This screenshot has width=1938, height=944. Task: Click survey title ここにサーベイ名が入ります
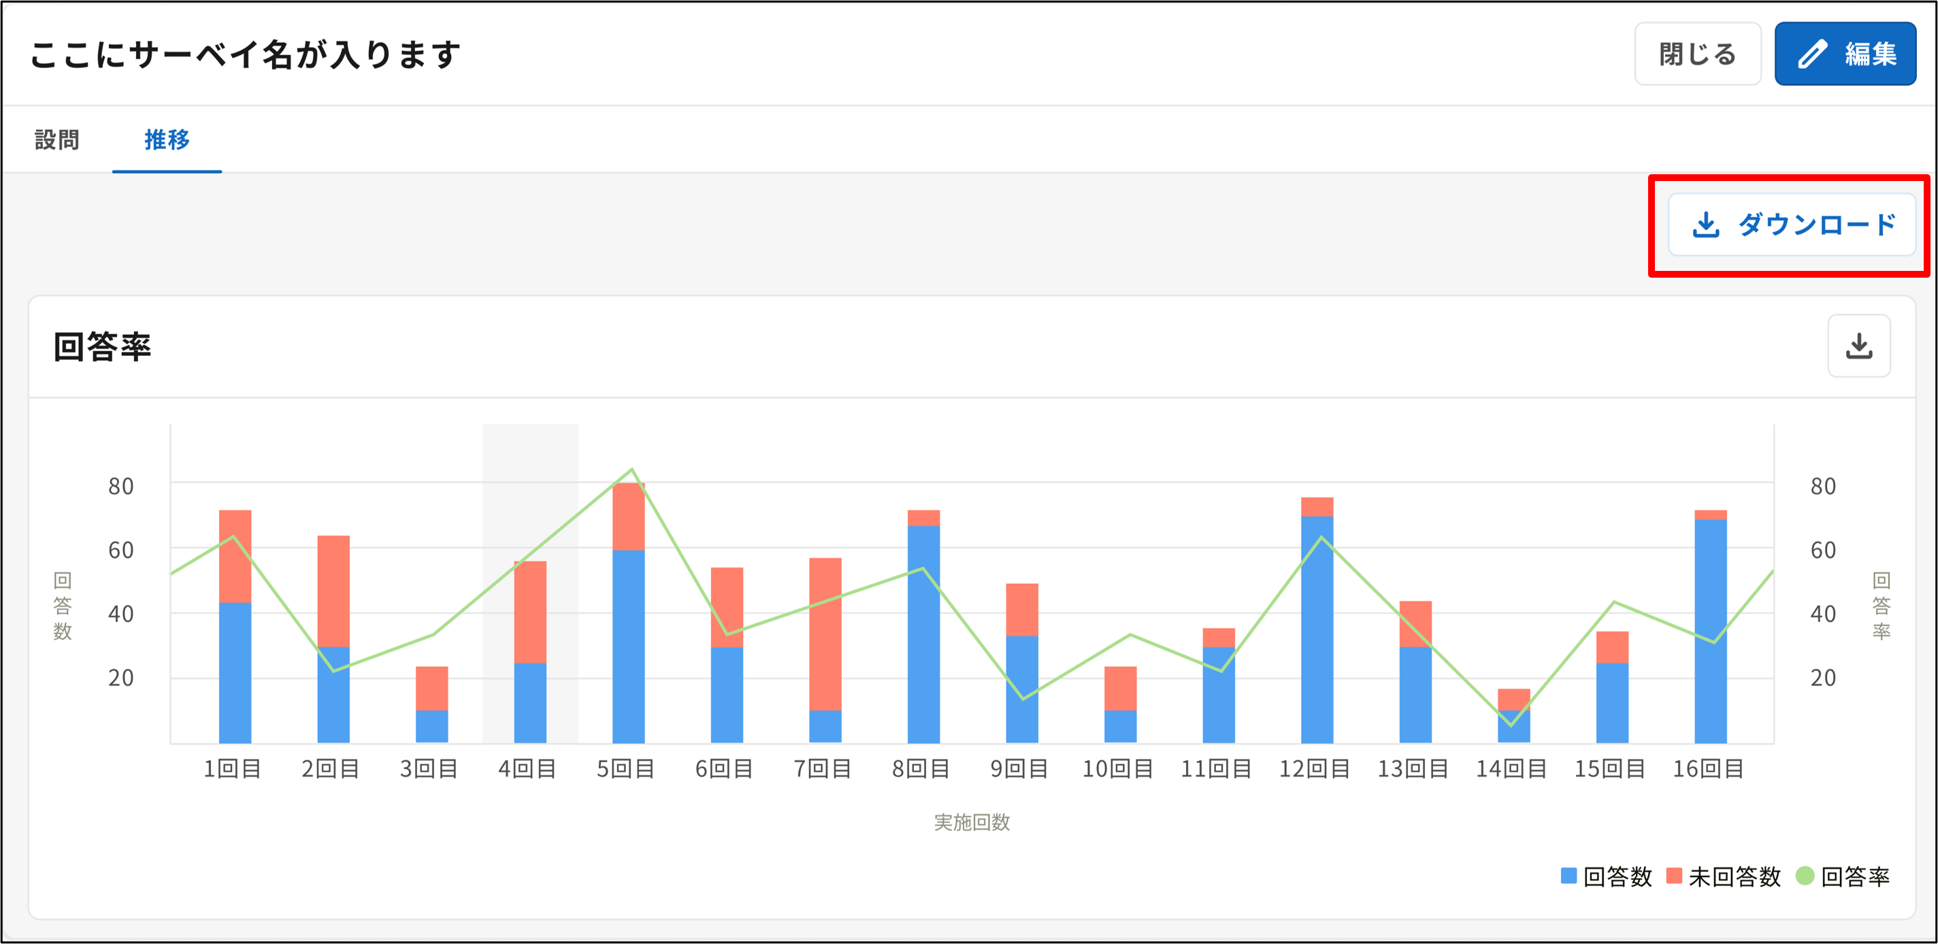[245, 55]
